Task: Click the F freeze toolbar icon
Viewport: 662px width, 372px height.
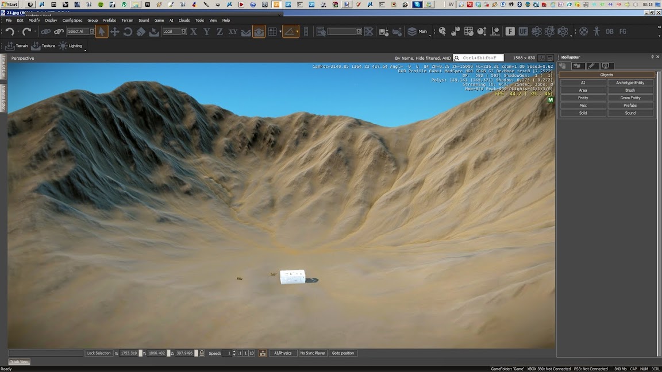Action: point(510,32)
